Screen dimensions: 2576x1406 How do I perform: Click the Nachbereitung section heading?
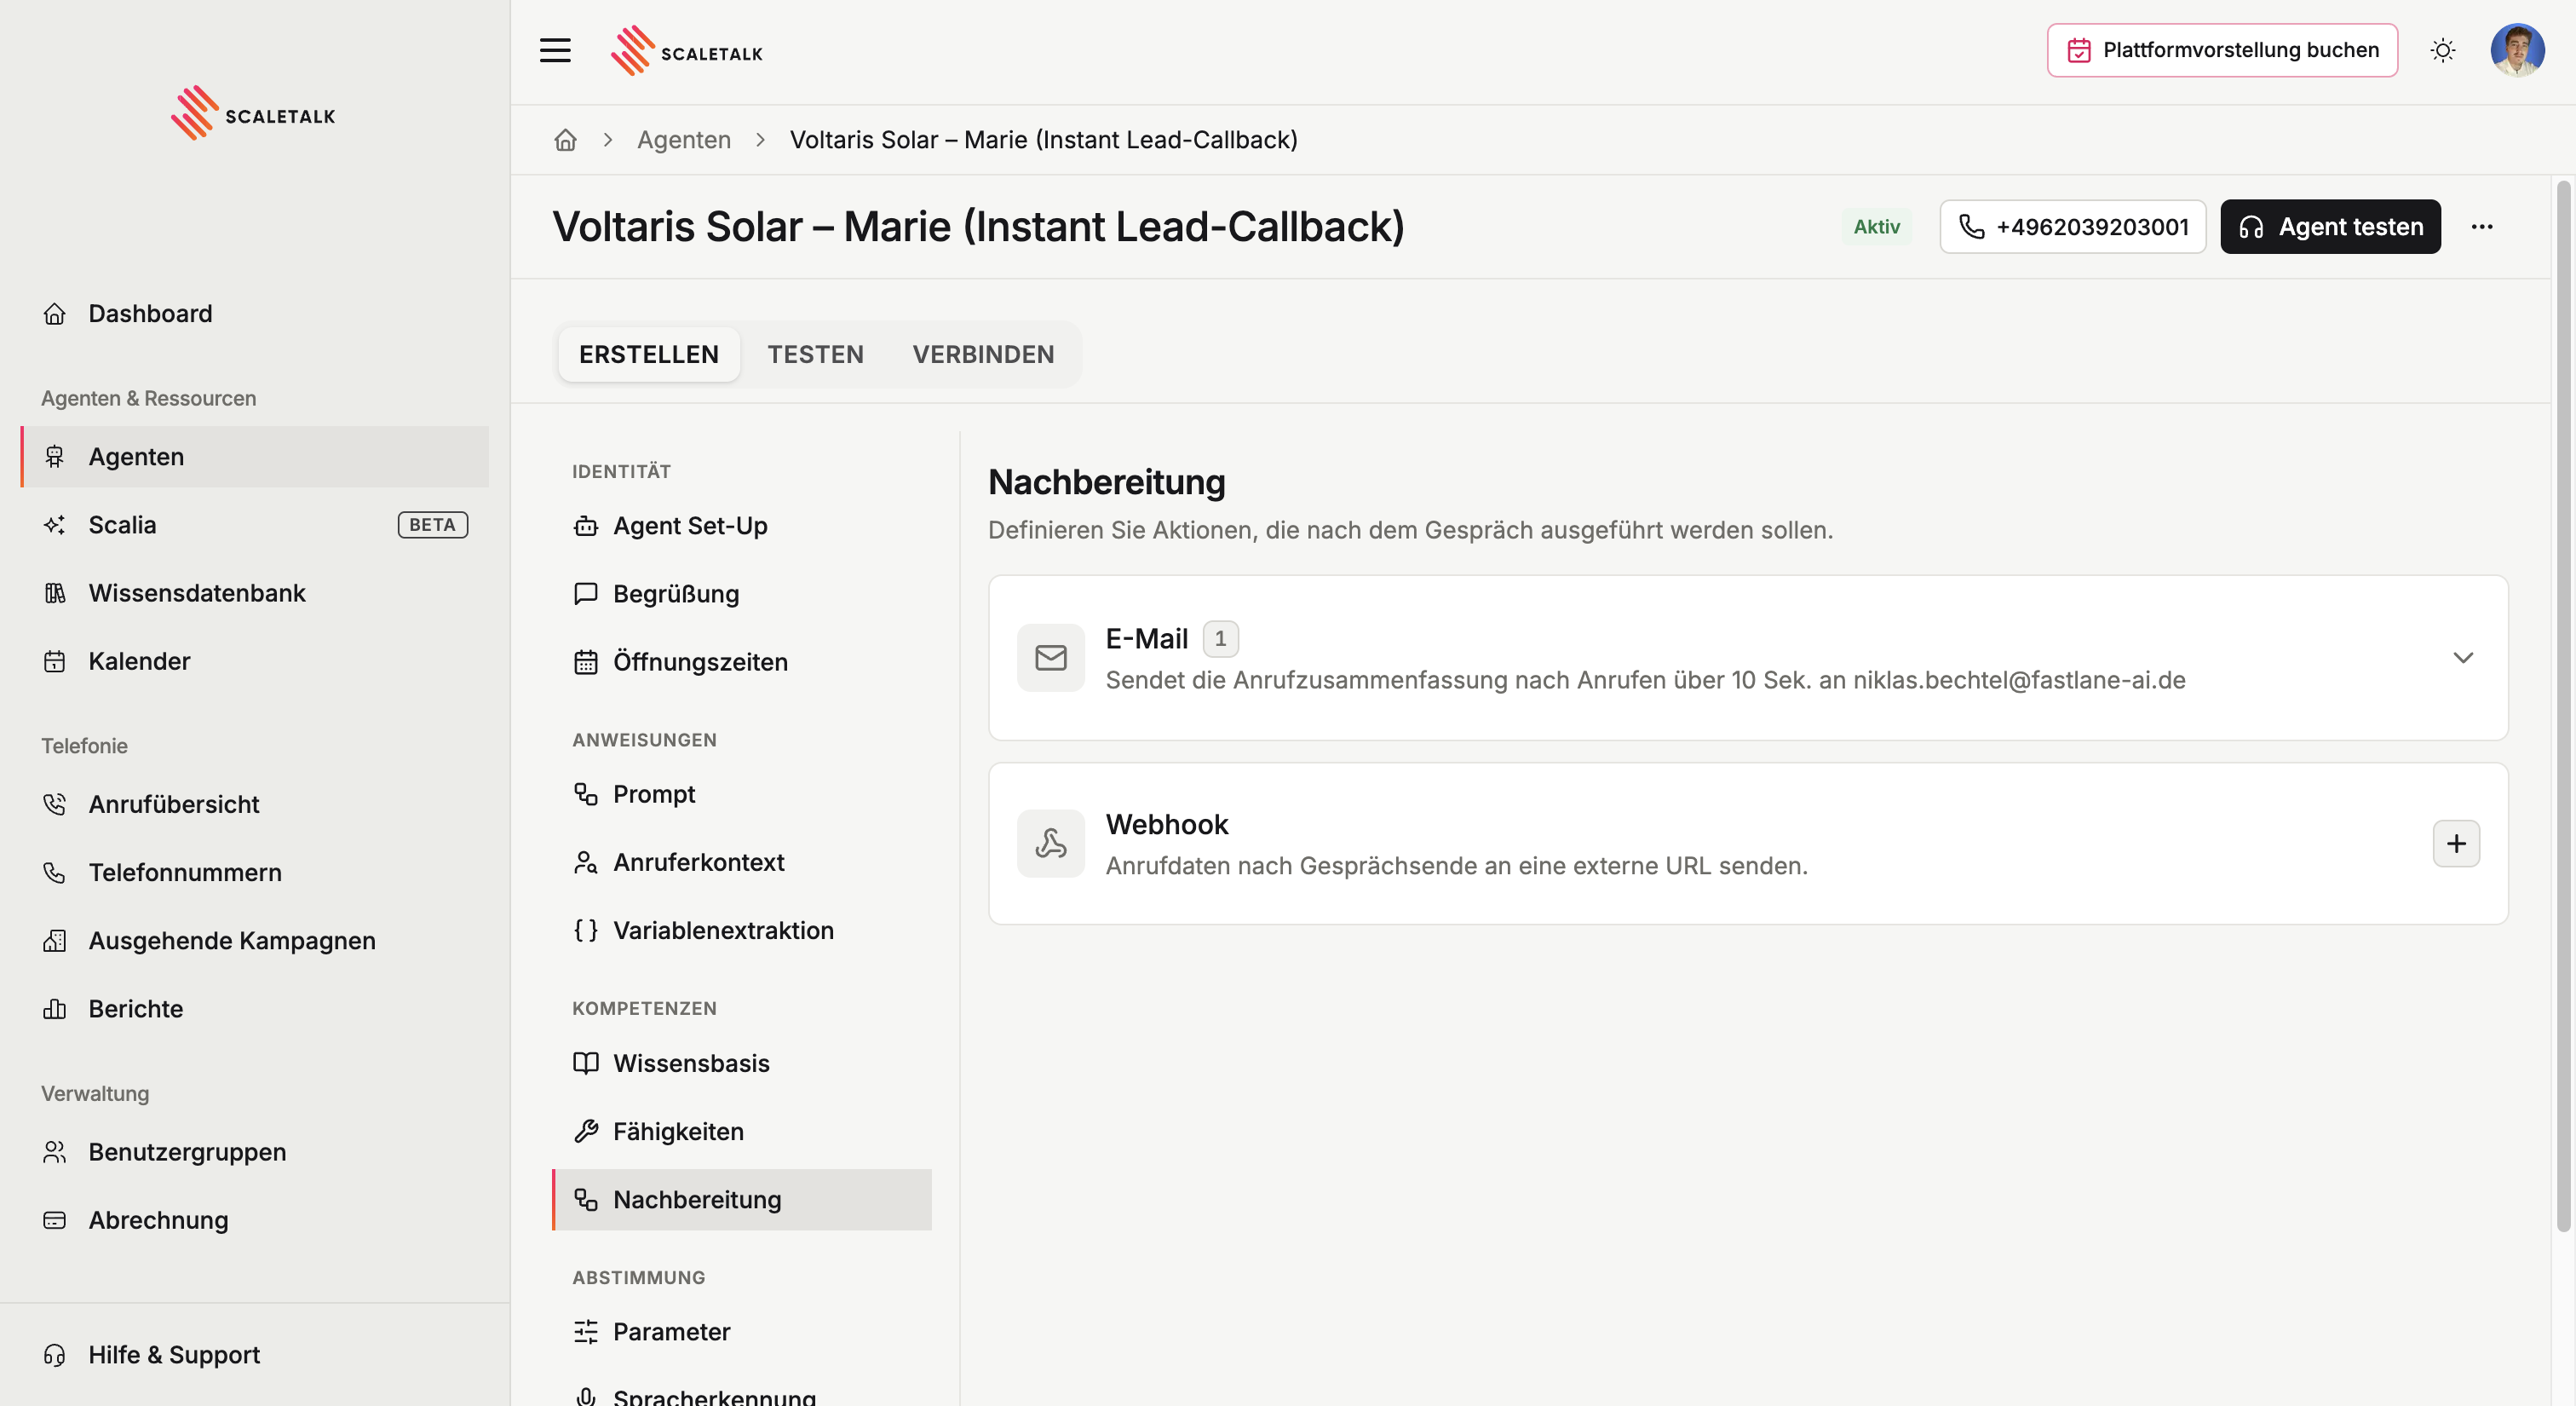pos(1106,482)
